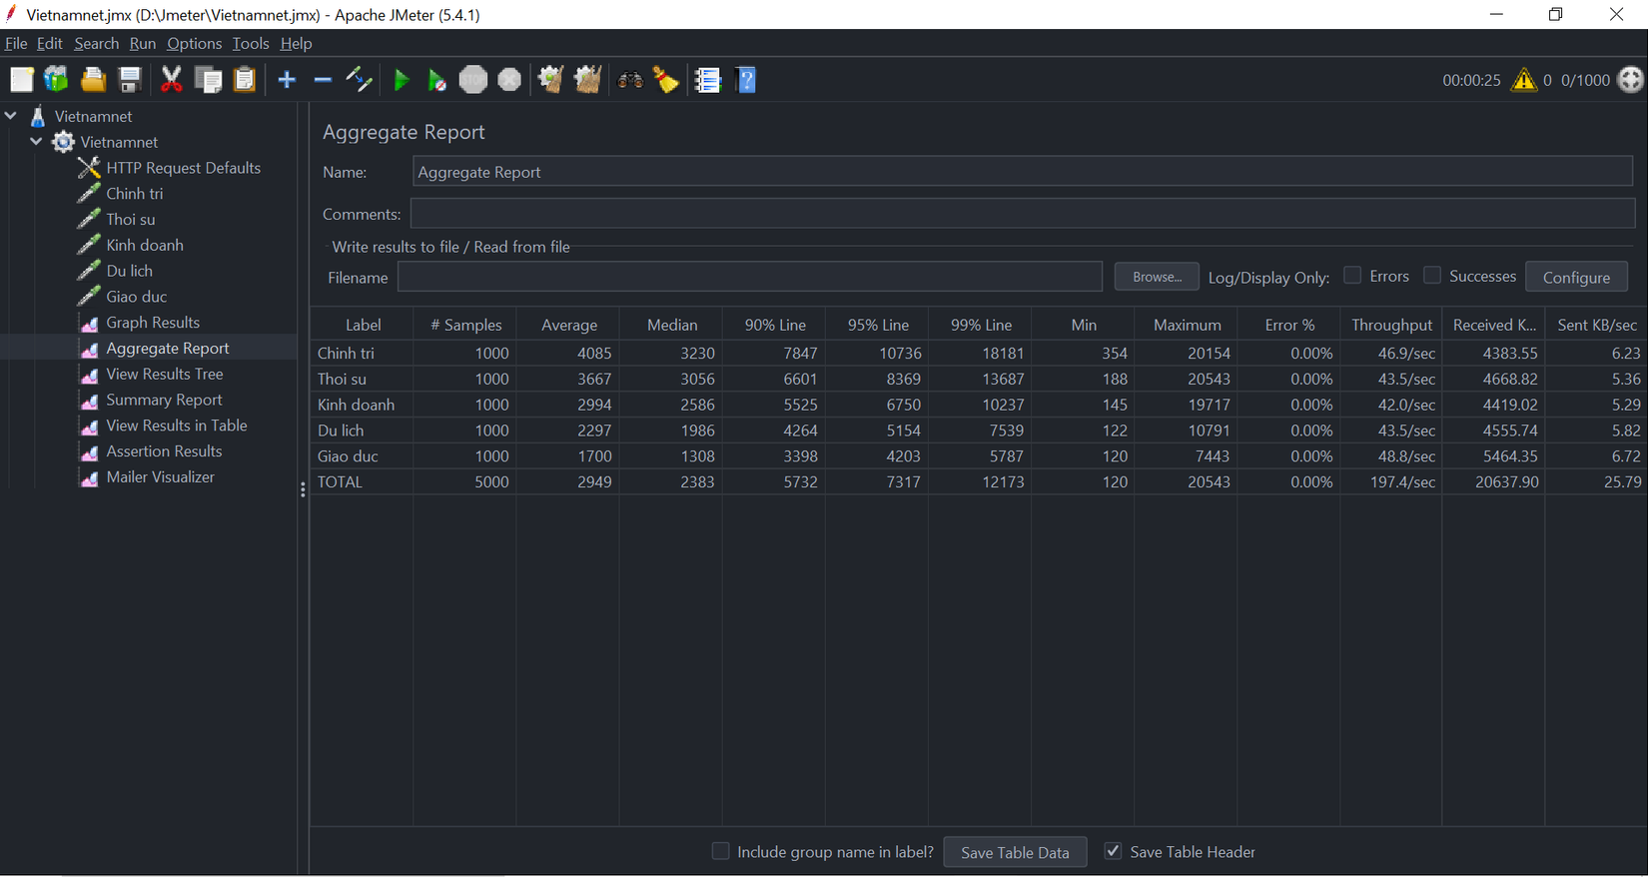Click the Comments input field

[x=1023, y=214]
